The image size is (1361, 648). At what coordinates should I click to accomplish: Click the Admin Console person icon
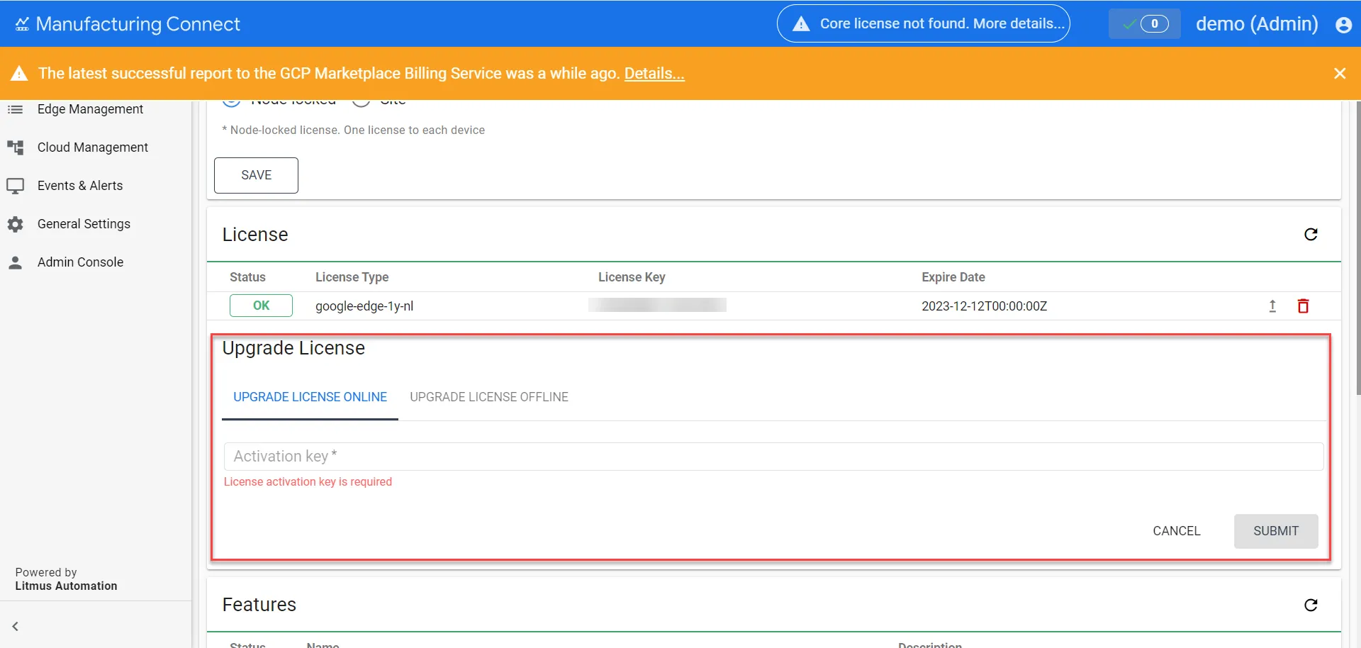click(16, 262)
